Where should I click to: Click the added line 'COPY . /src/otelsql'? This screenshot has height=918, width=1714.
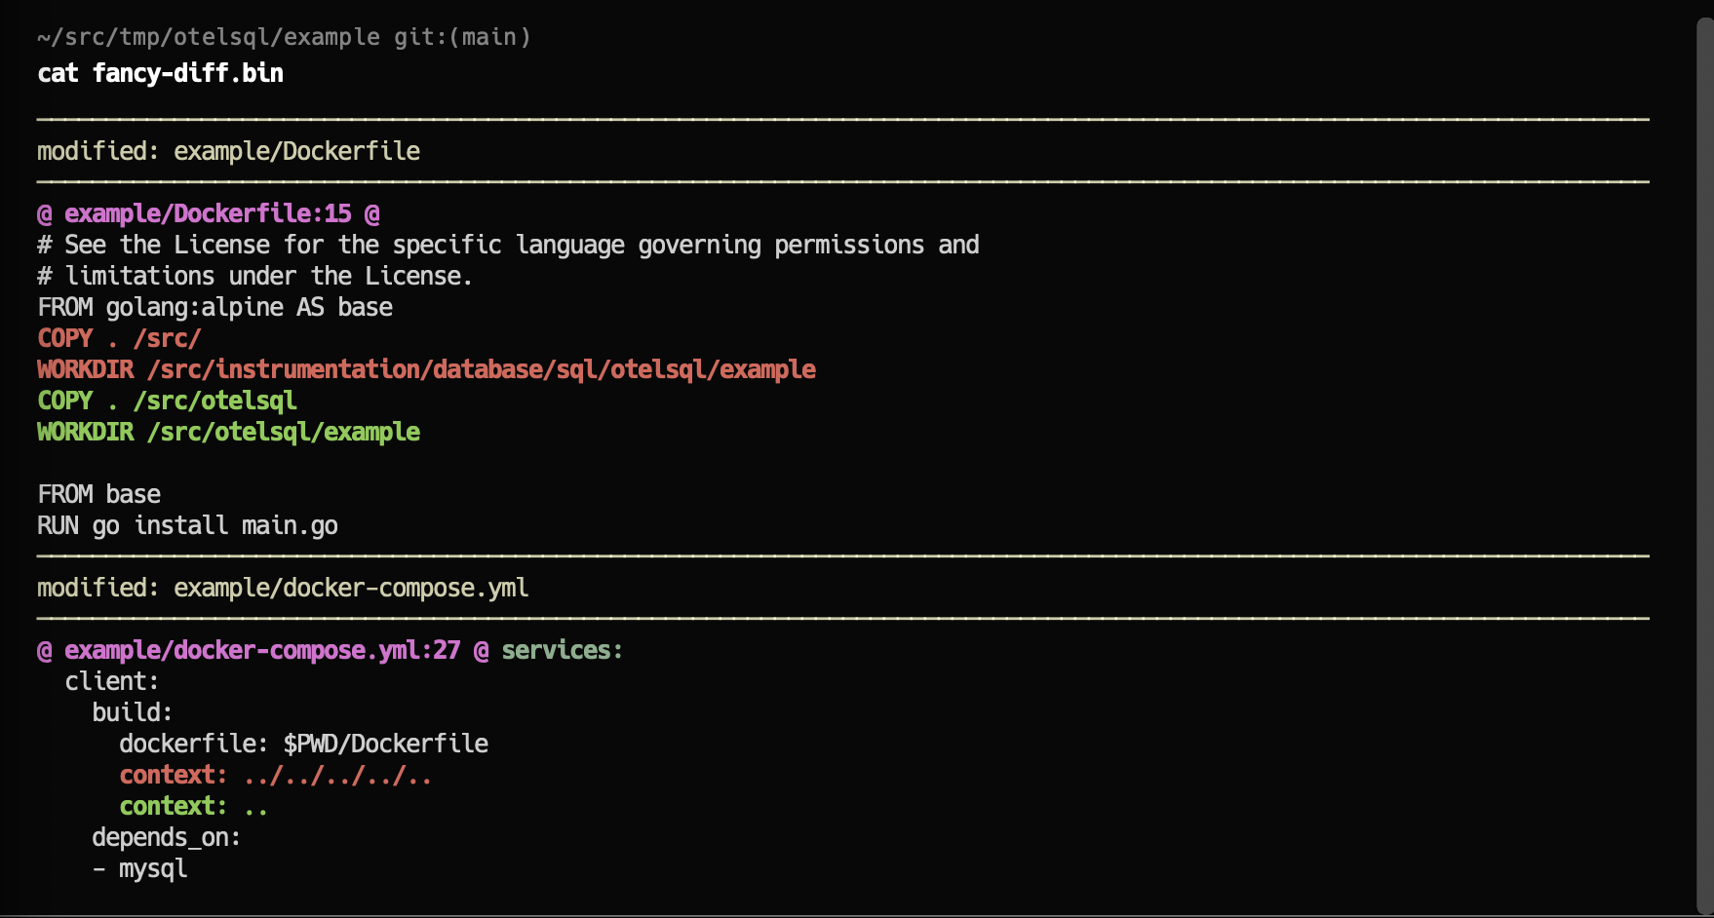point(167,401)
